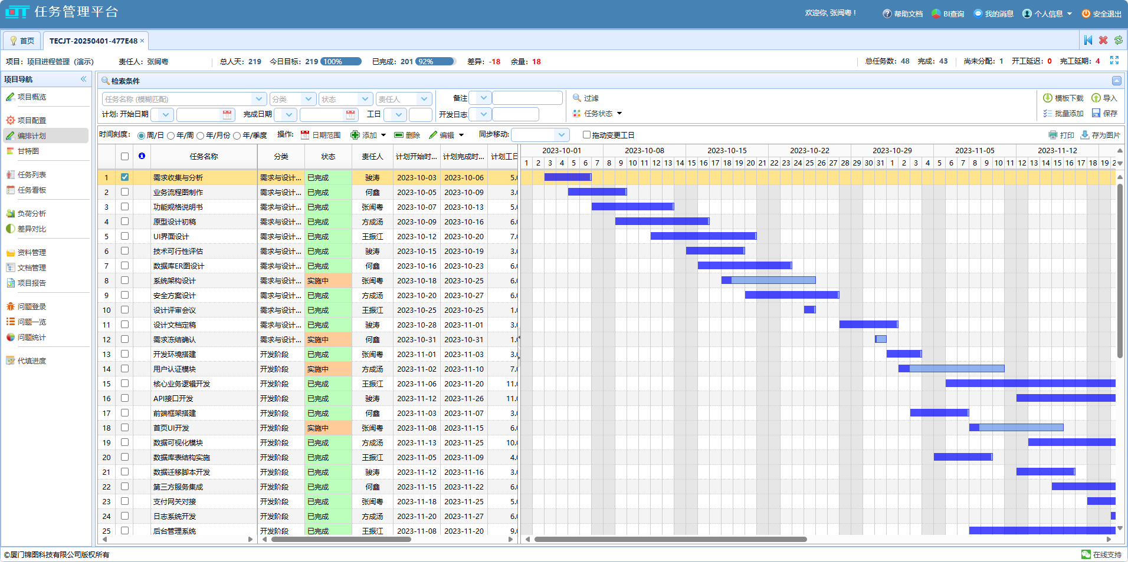Select the 周/日 time scale radio
The image size is (1128, 562).
141,135
